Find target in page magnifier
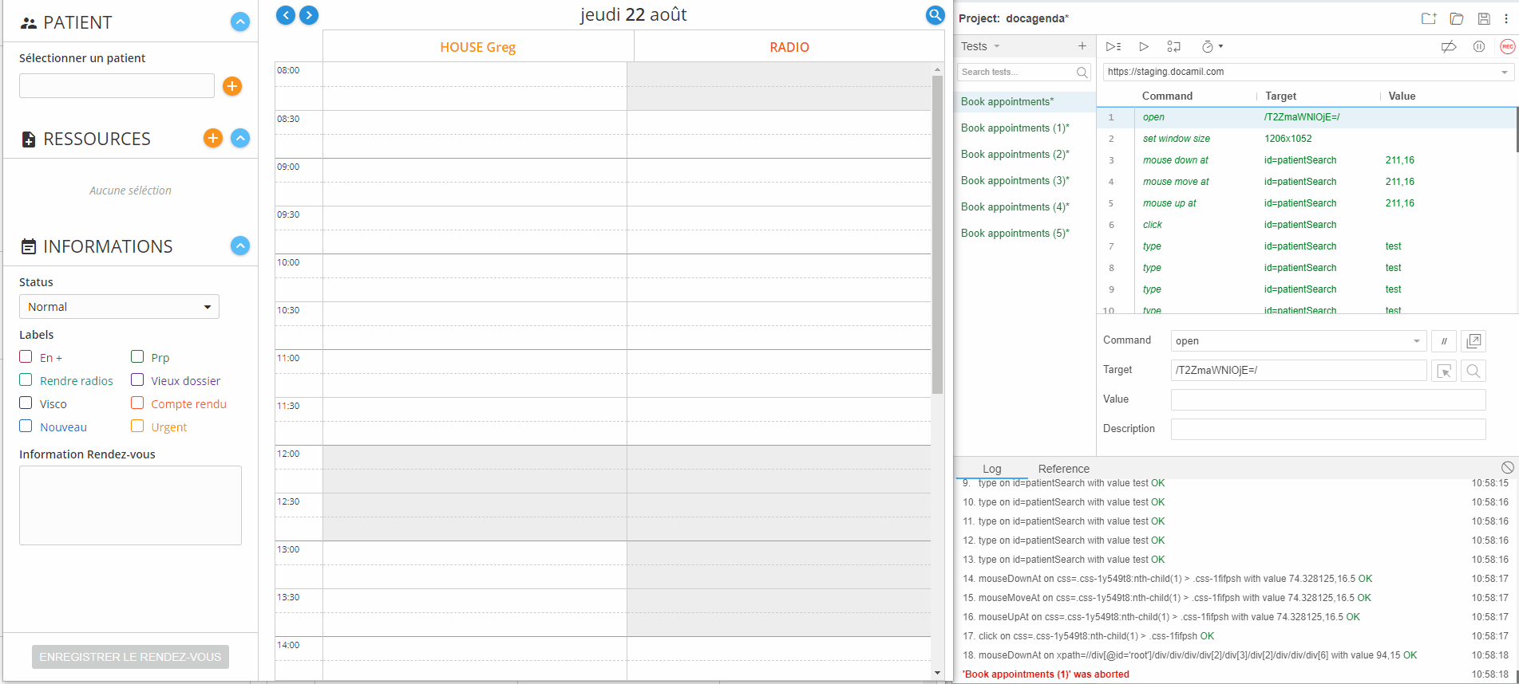The image size is (1519, 684). pos(1474,371)
